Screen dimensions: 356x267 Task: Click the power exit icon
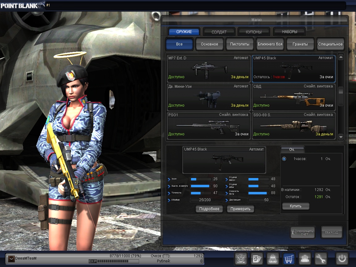coord(342,258)
